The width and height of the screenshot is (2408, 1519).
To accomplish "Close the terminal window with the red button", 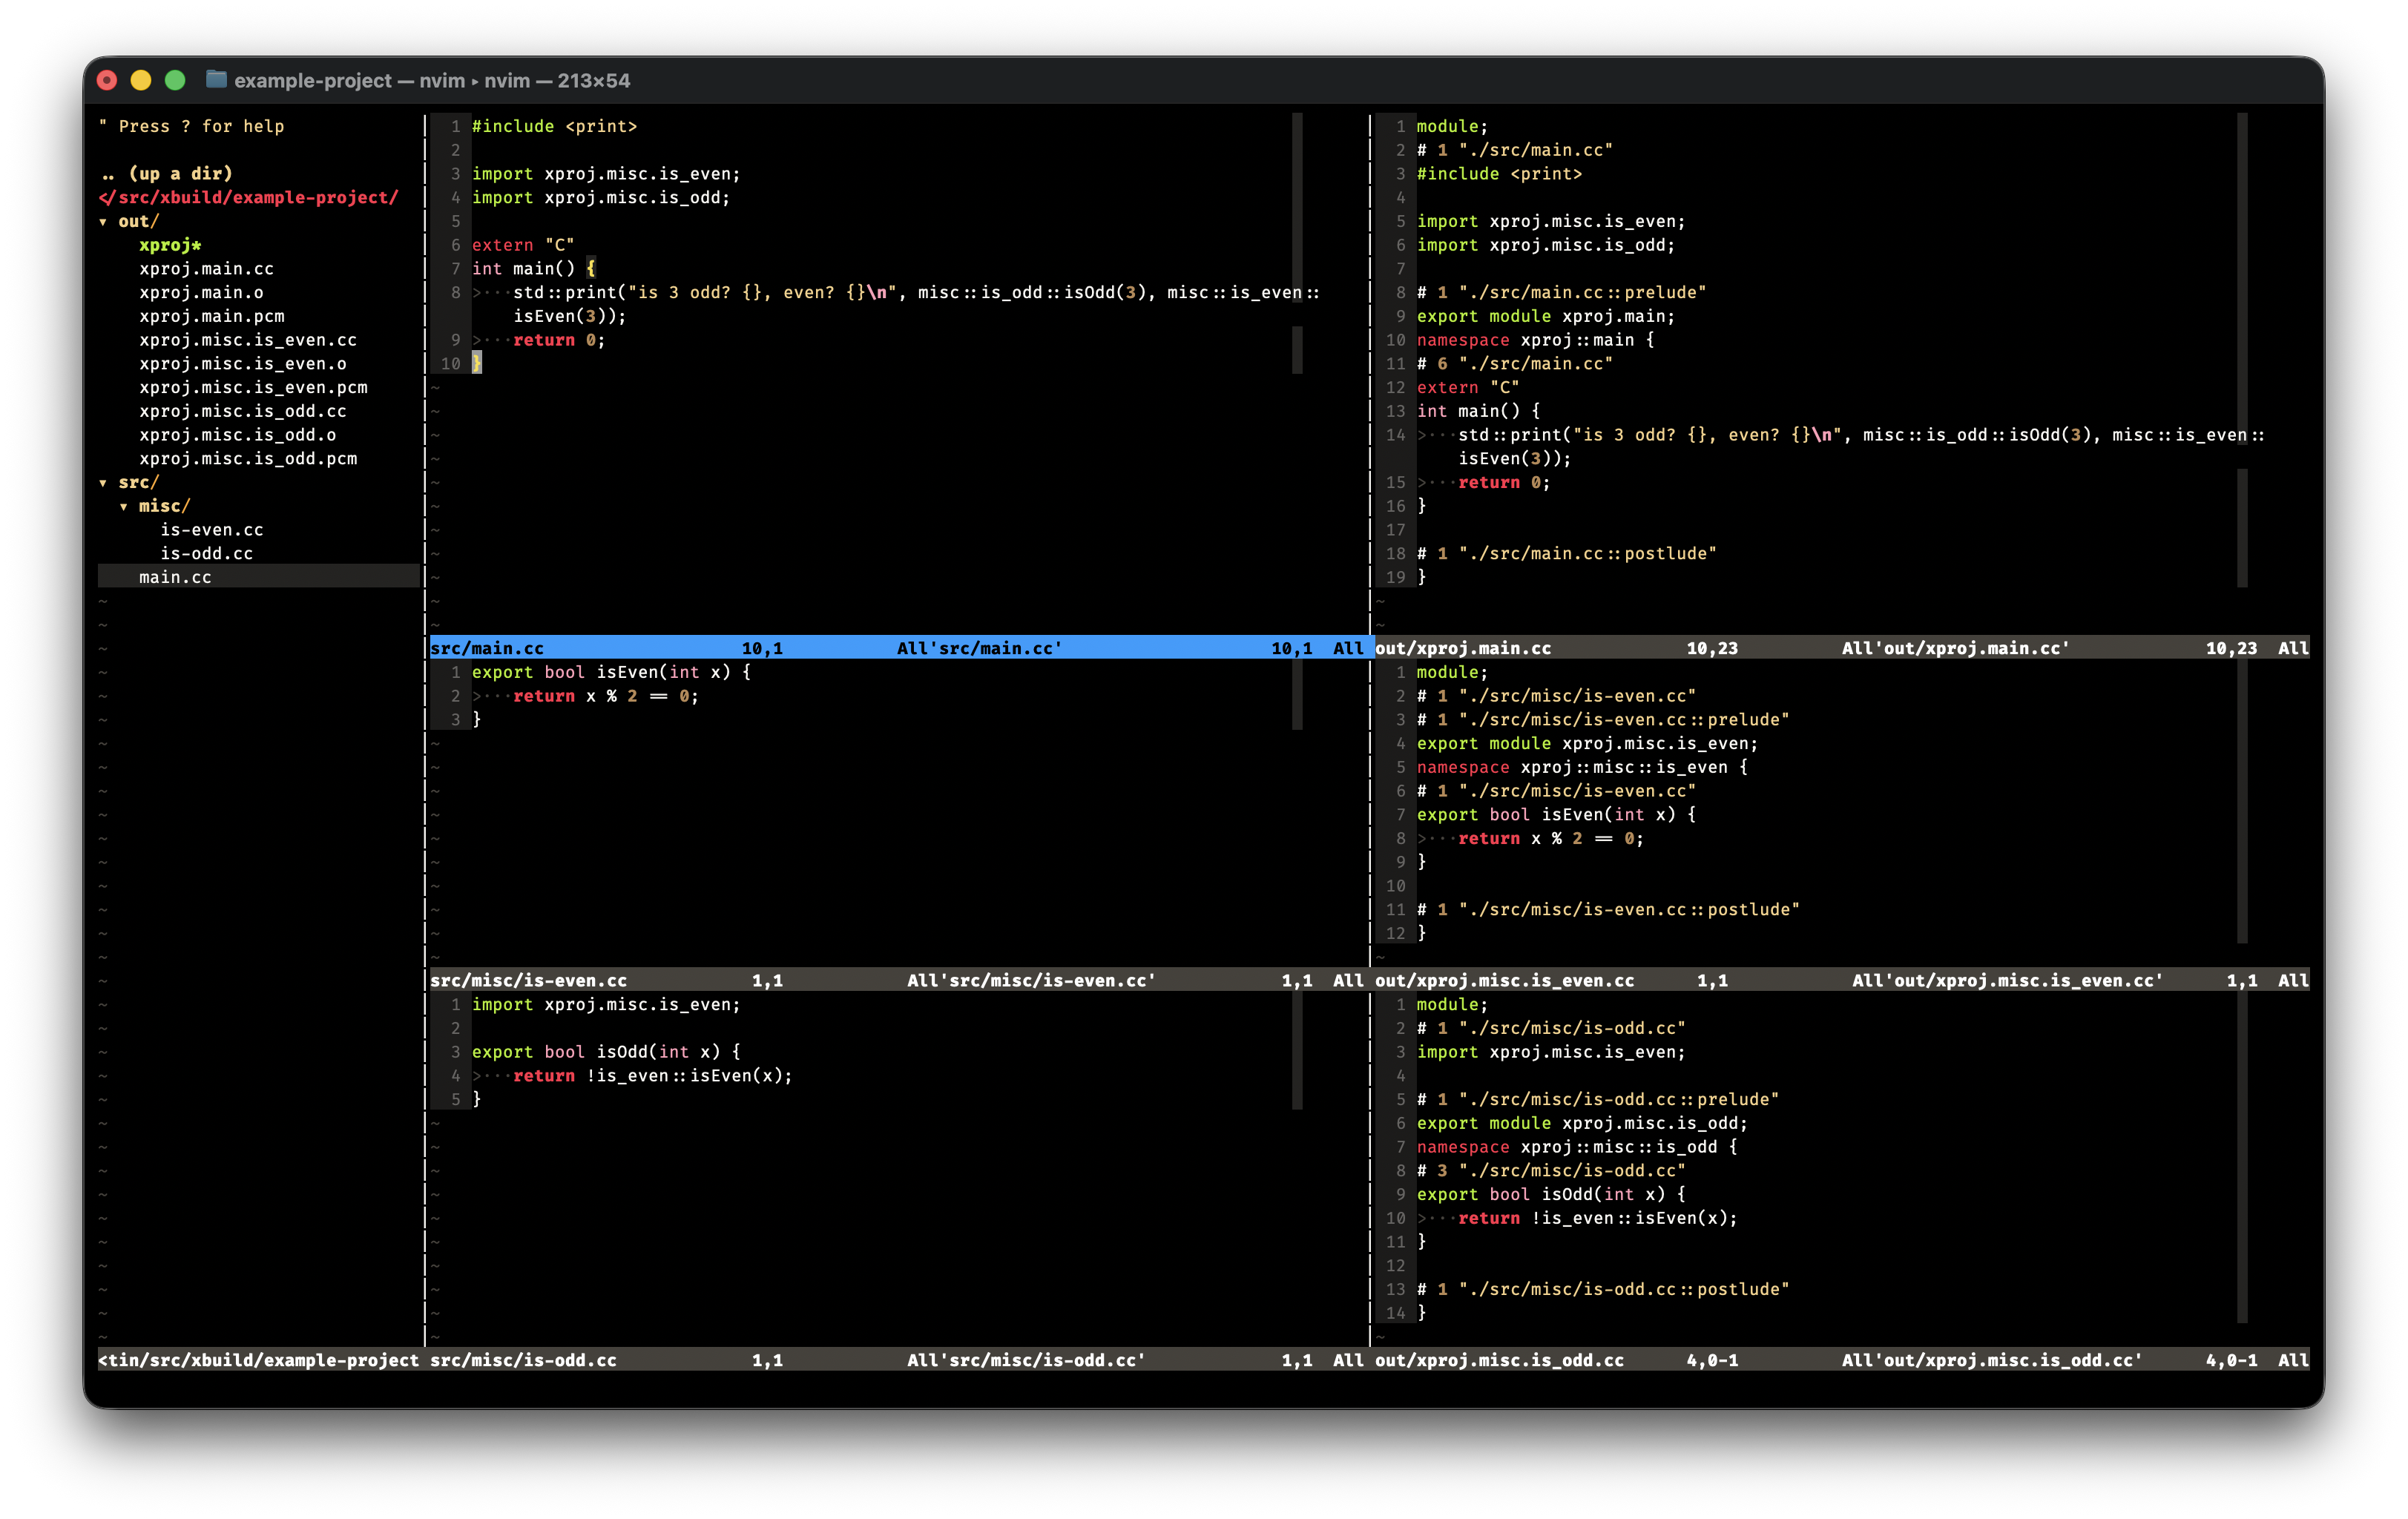I will [107, 81].
